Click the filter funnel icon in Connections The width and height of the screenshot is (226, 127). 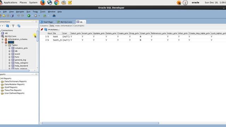click(x=13, y=26)
